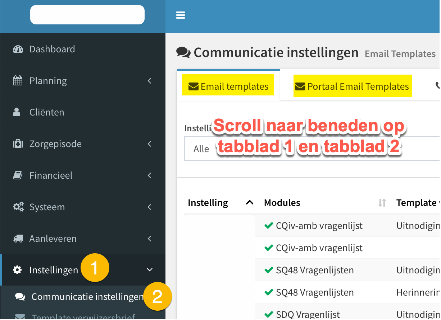The height and width of the screenshot is (320, 441).
Task: Switch to Portaal Email Templates tab
Action: click(353, 86)
